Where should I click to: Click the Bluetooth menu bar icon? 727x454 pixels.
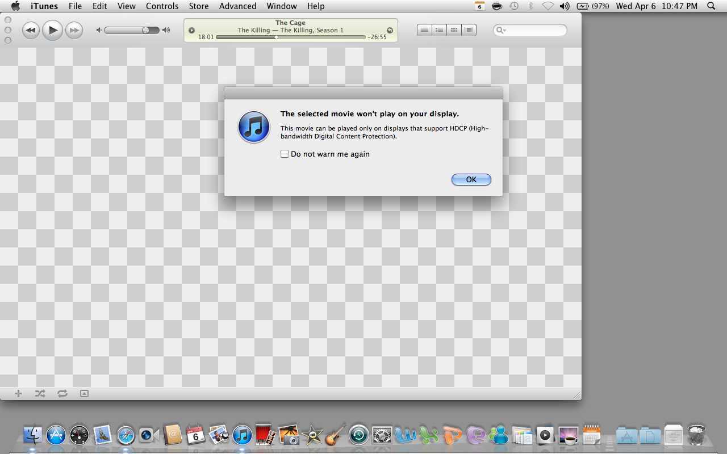pos(531,6)
